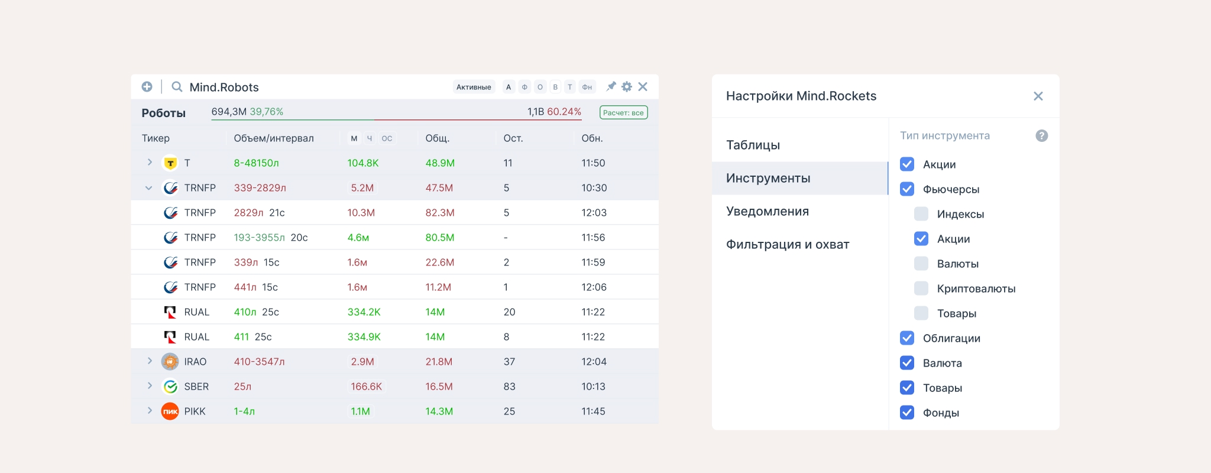Screen dimensions: 1211x473
Task: Uncheck the Фьючерсы checkbox
Action: (907, 189)
